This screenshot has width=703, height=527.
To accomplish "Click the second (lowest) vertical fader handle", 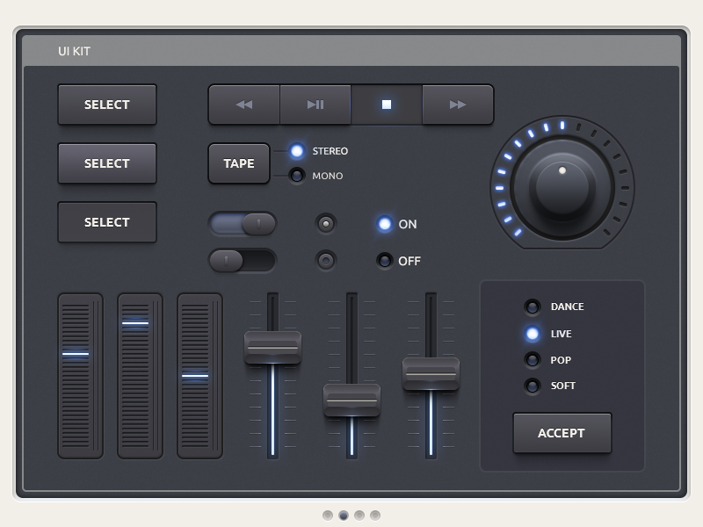I will click(x=352, y=401).
